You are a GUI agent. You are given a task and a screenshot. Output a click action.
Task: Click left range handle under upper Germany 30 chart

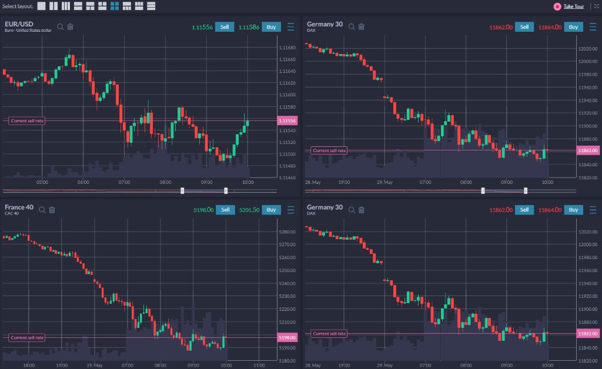[x=483, y=190]
